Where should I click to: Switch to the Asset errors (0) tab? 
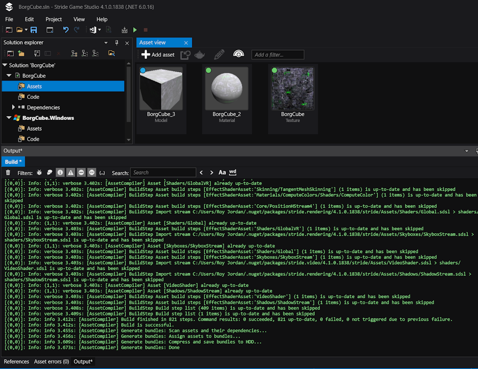click(51, 362)
